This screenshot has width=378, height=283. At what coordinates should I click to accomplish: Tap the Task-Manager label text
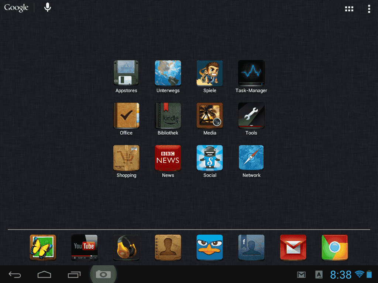click(x=251, y=91)
